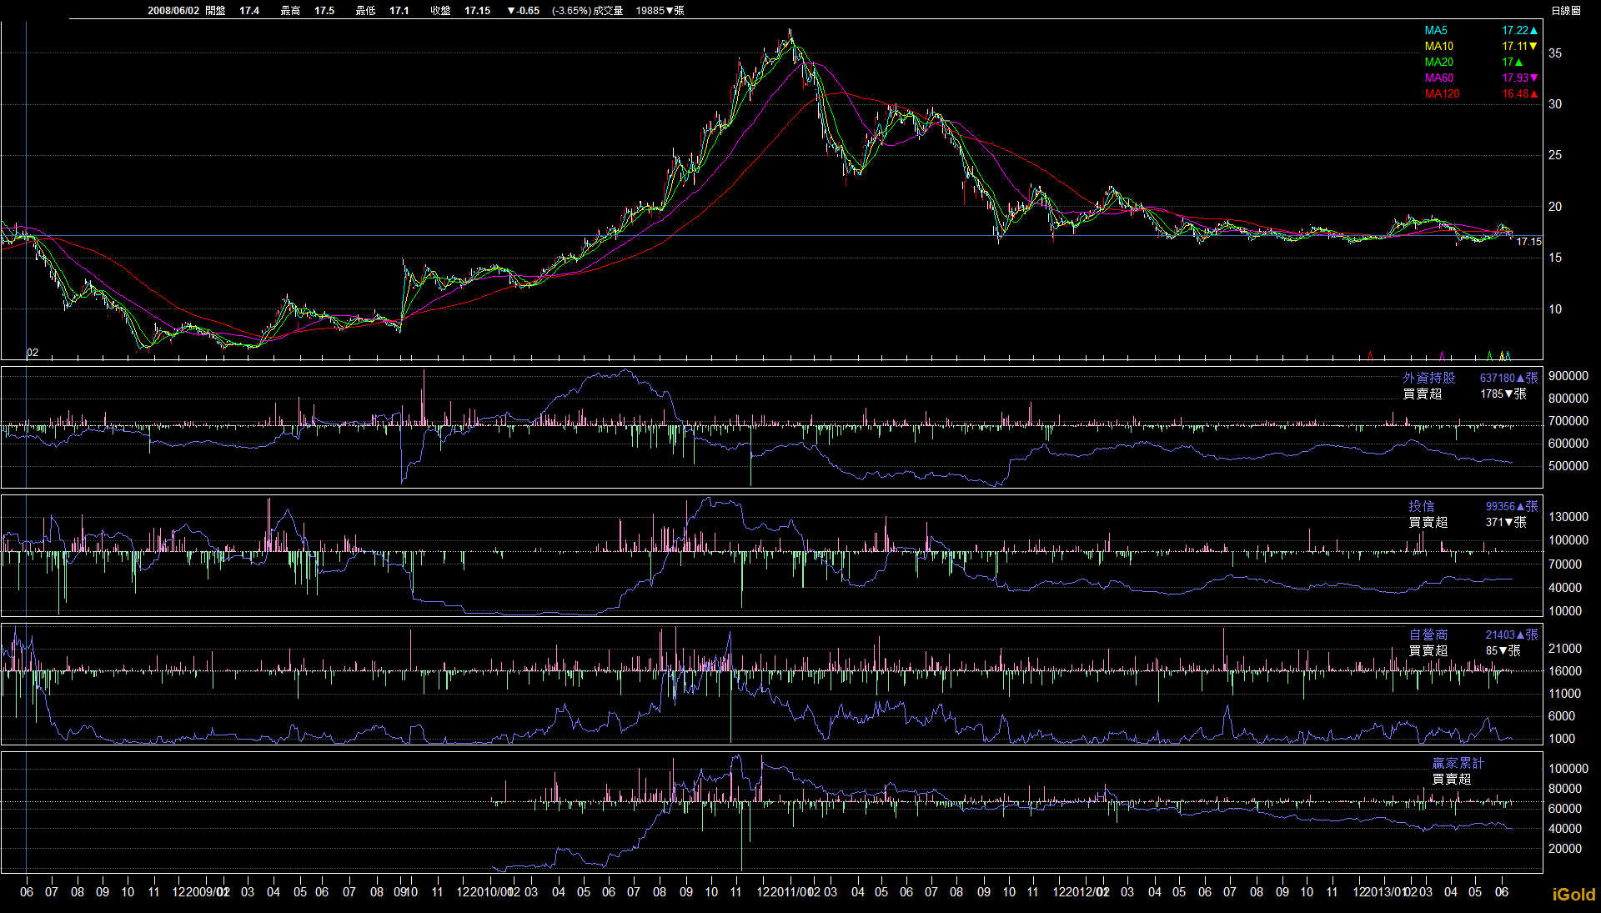Image resolution: width=1601 pixels, height=913 pixels.
Task: Click the 10 price axis label
Action: (x=1555, y=309)
